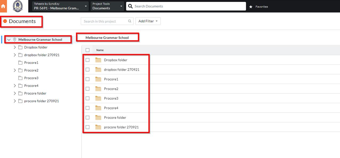Select Procore1 in the folder tree

point(31,63)
